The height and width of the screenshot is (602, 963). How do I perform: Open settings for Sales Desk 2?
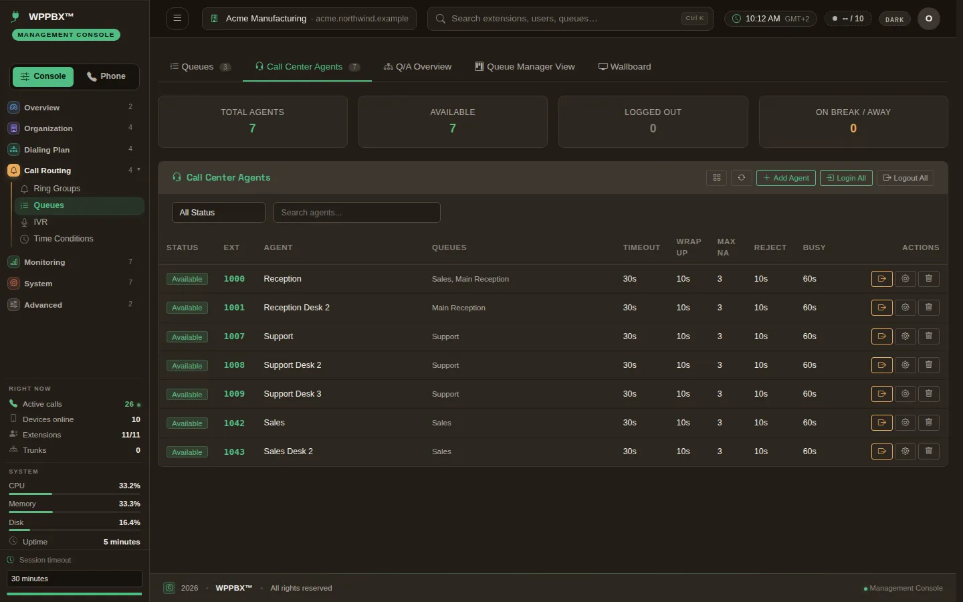point(905,451)
